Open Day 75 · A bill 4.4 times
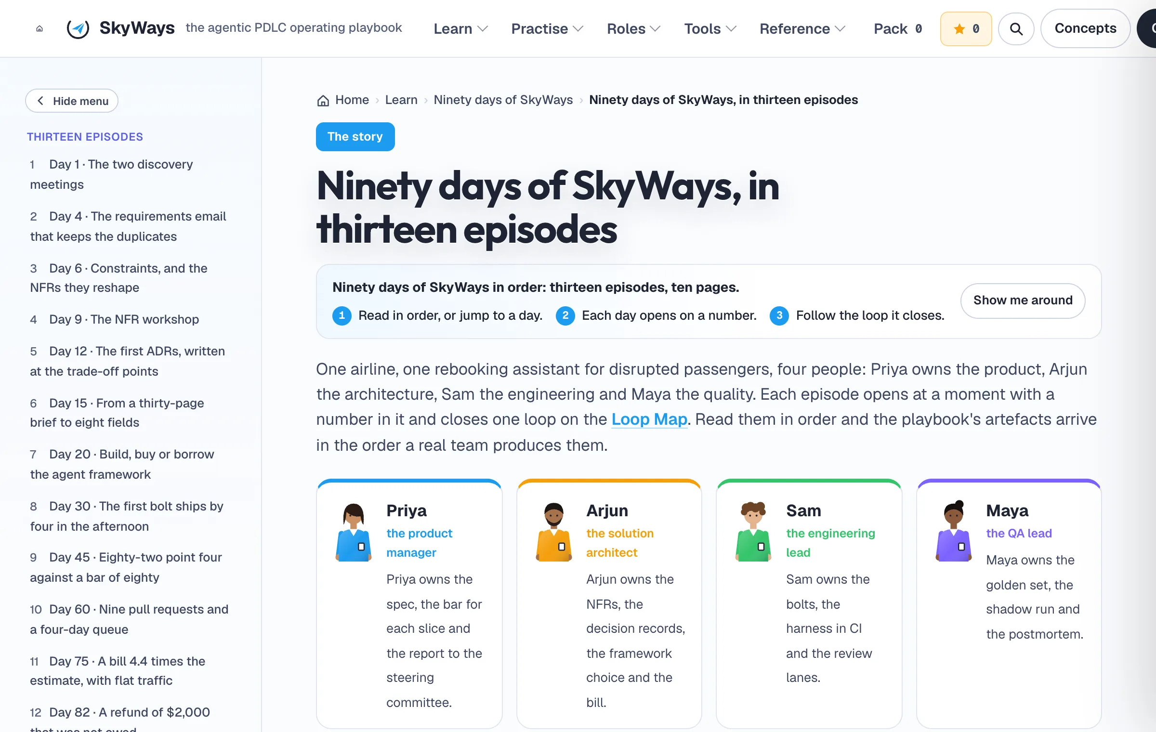Image resolution: width=1156 pixels, height=732 pixels. [x=130, y=671]
